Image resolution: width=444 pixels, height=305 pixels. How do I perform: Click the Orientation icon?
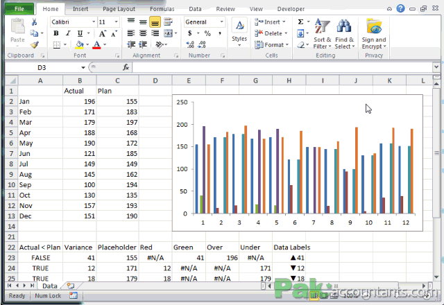[x=160, y=44]
